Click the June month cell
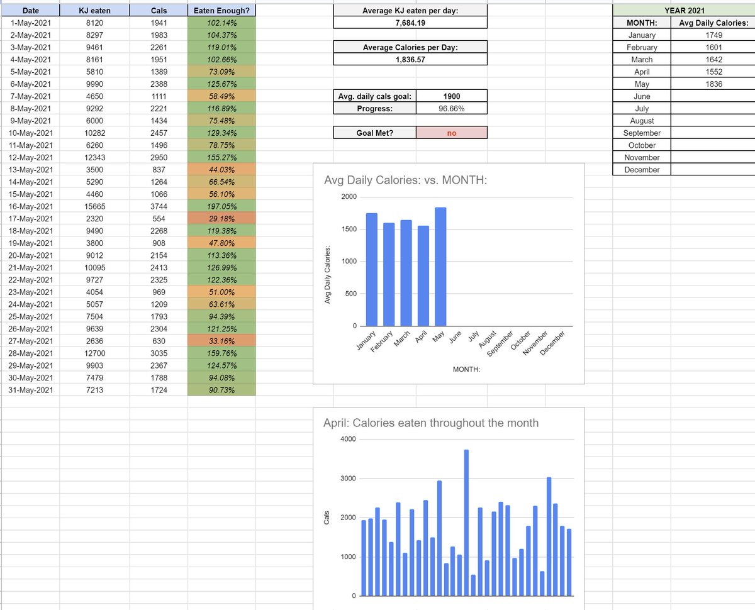Viewport: 755px width, 610px height. (642, 96)
